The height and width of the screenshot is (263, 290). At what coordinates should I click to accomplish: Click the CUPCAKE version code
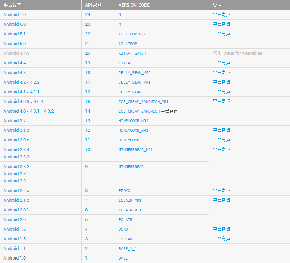point(127,239)
